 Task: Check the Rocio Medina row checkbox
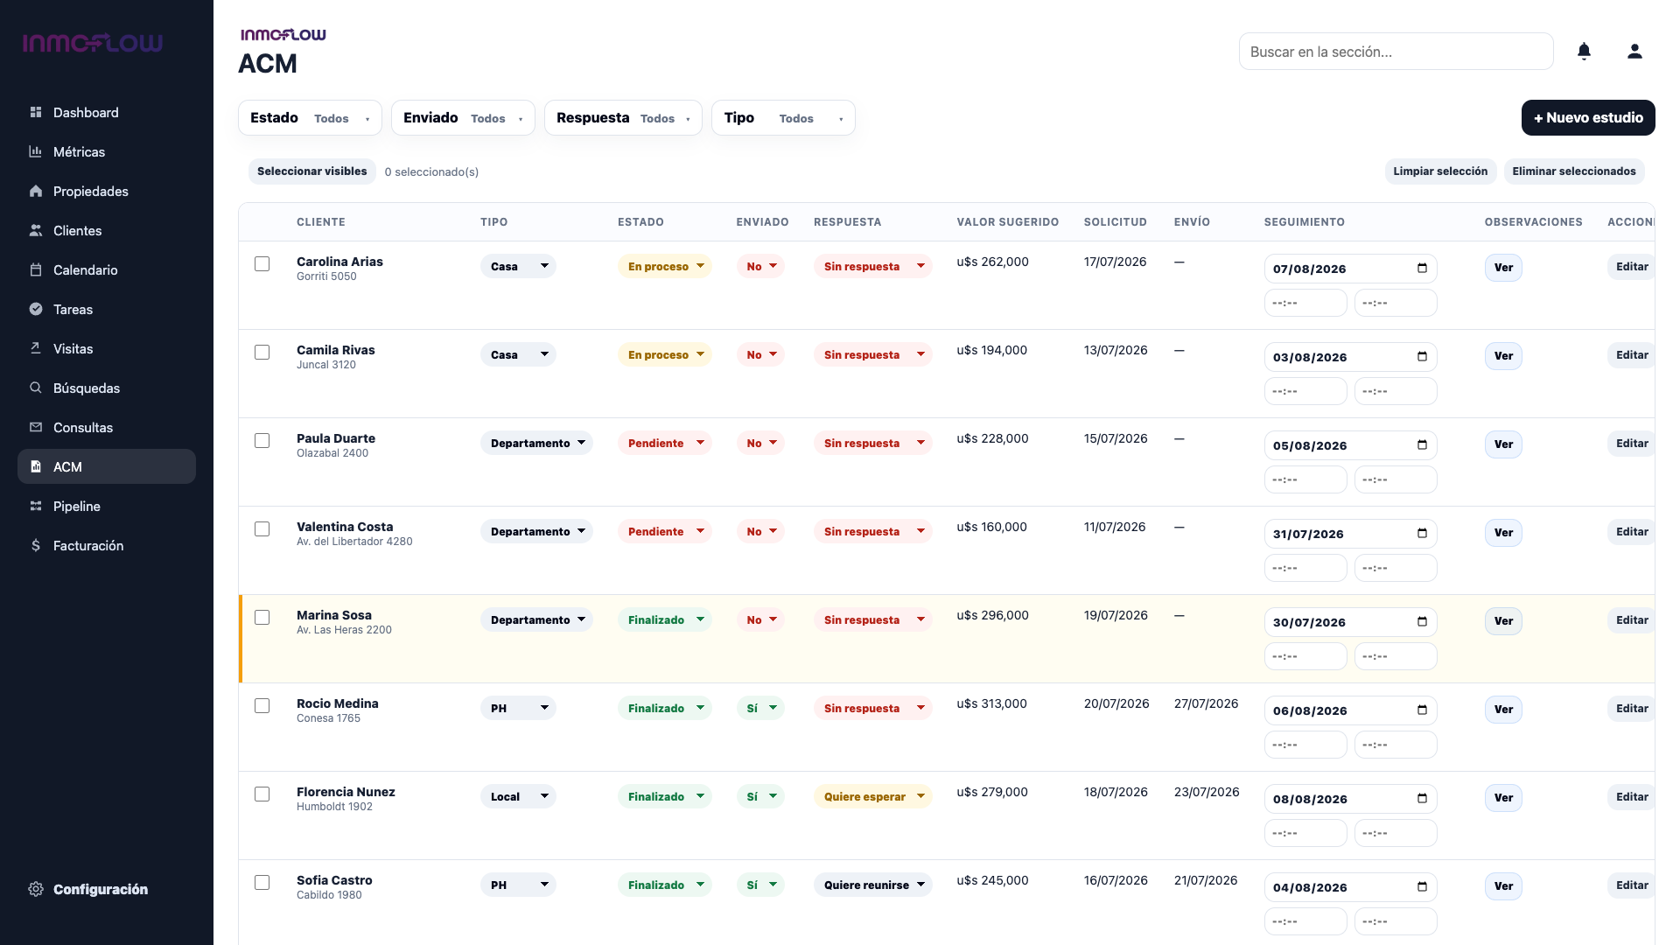[x=262, y=705]
